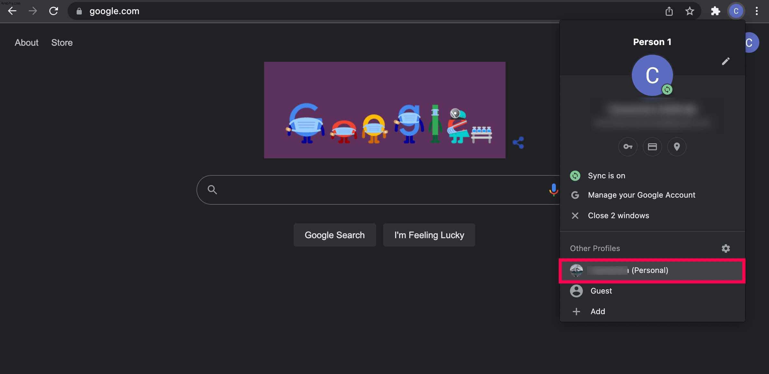Image resolution: width=769 pixels, height=374 pixels.
Task: Select Manage your Google Account
Action: pos(652,195)
